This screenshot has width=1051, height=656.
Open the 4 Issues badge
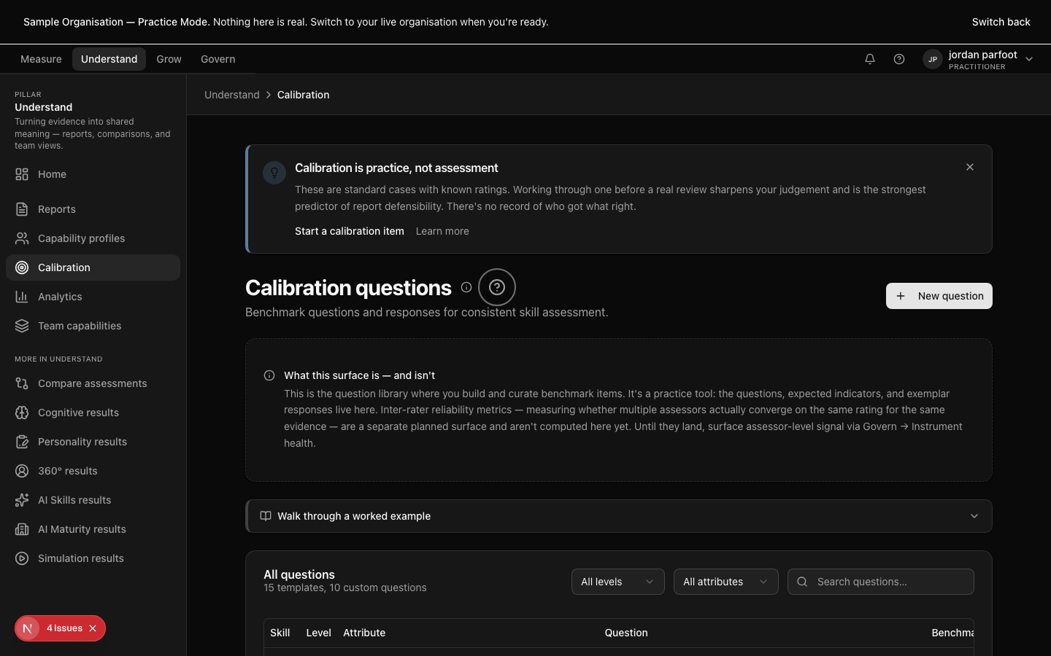pos(64,628)
